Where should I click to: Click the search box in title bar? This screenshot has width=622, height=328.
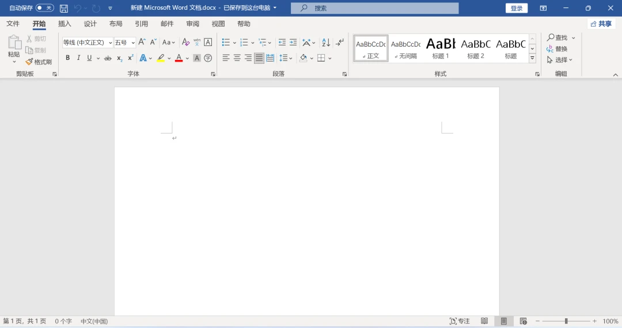click(374, 8)
